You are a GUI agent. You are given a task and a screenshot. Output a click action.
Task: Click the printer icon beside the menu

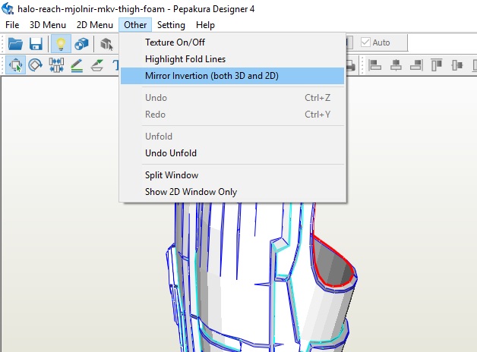[x=351, y=65]
